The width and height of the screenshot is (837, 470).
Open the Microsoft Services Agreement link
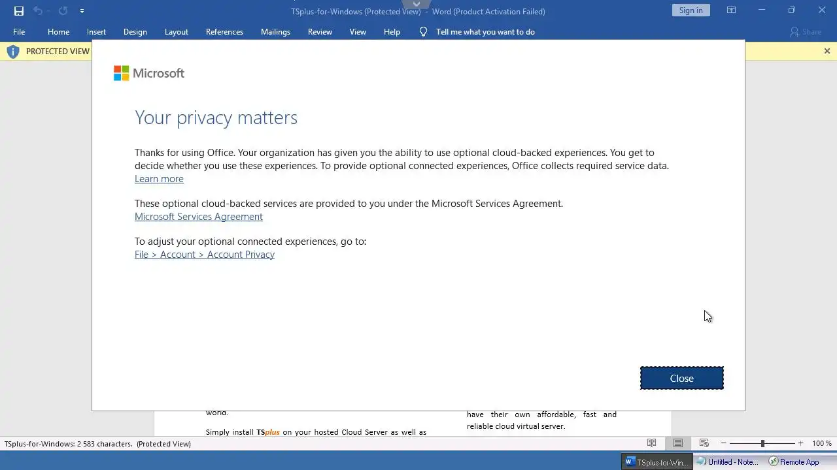(199, 217)
